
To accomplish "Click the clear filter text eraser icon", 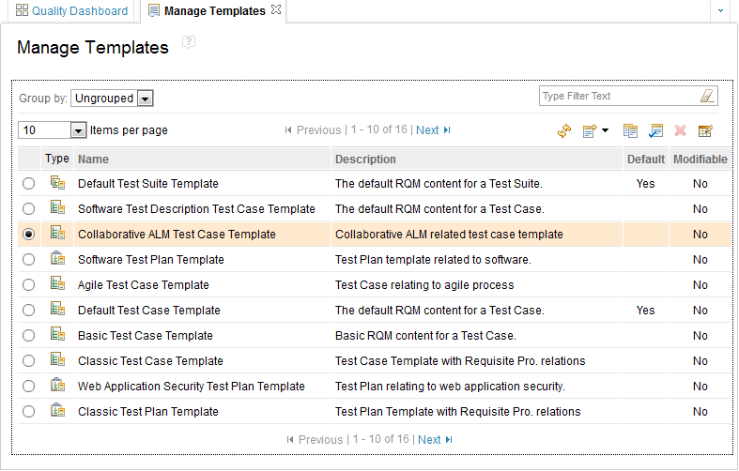I will pos(707,96).
